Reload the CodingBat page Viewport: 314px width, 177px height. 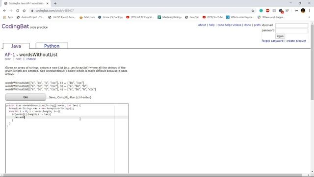click(x=18, y=11)
